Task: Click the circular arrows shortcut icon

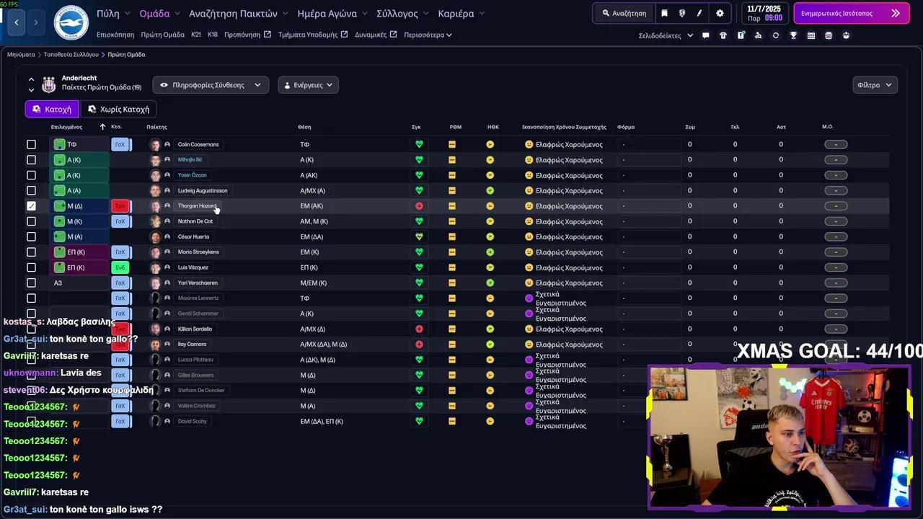Action: coord(776,35)
